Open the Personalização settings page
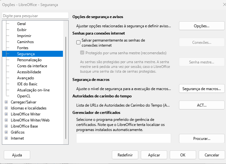The height and width of the screenshot is (164, 226). tap(29, 60)
